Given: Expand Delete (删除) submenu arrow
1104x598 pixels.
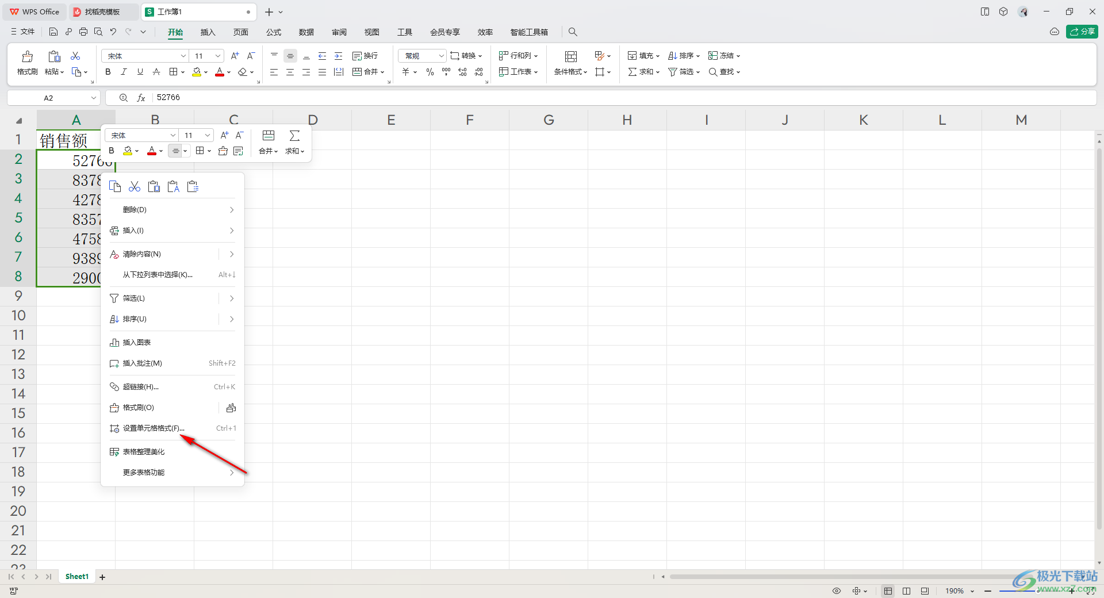Looking at the screenshot, I should click(x=232, y=210).
